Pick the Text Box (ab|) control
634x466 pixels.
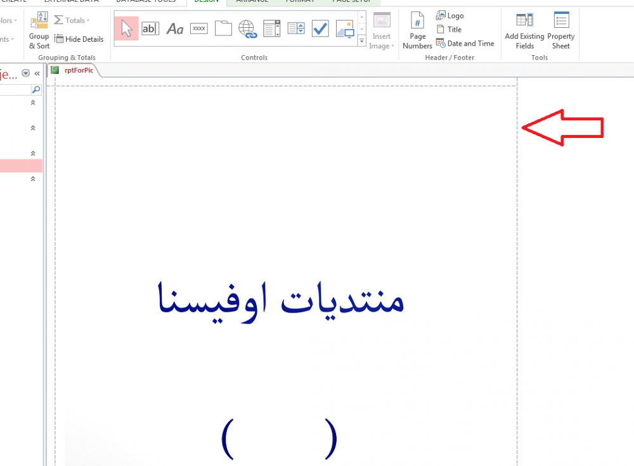click(150, 28)
